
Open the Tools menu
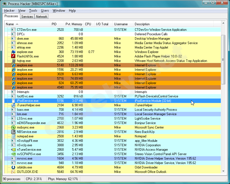click(x=33, y=11)
